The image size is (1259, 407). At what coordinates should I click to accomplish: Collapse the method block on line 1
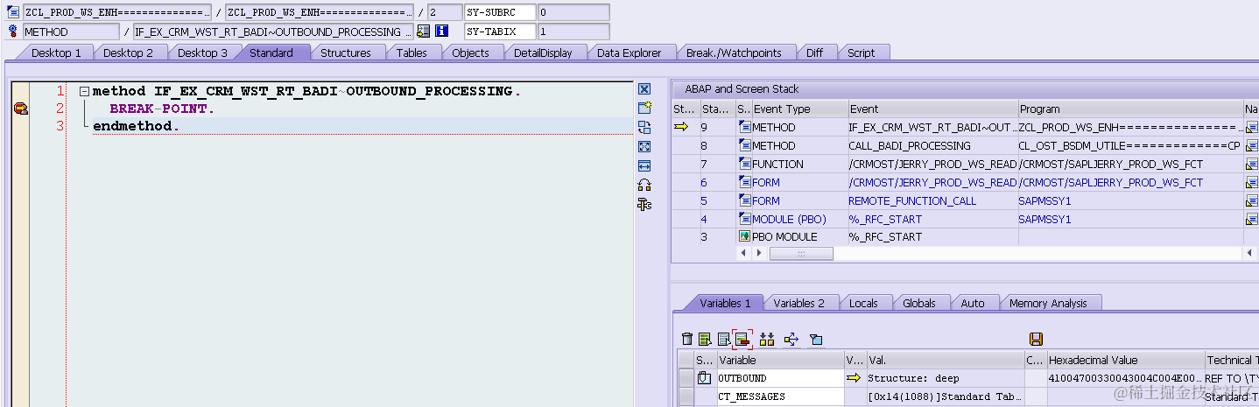83,91
